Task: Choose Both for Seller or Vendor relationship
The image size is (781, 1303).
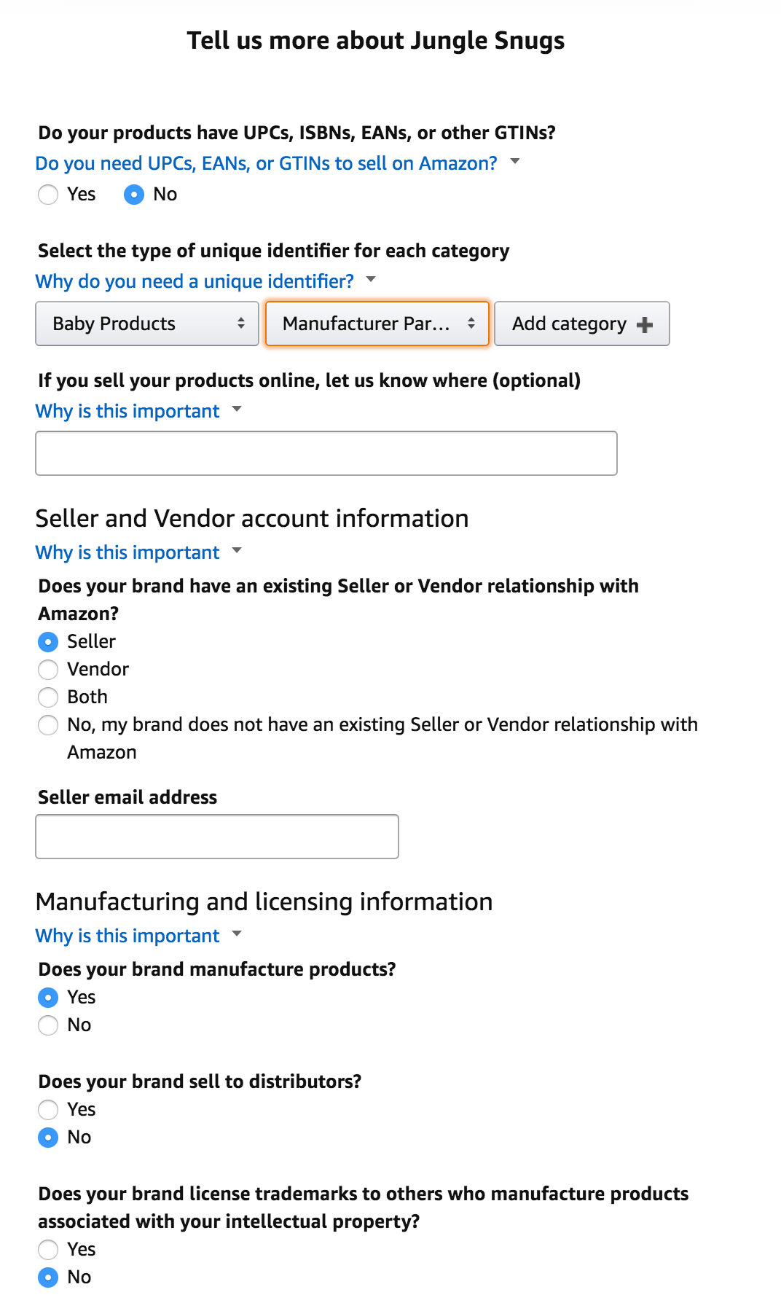Action: 48,697
